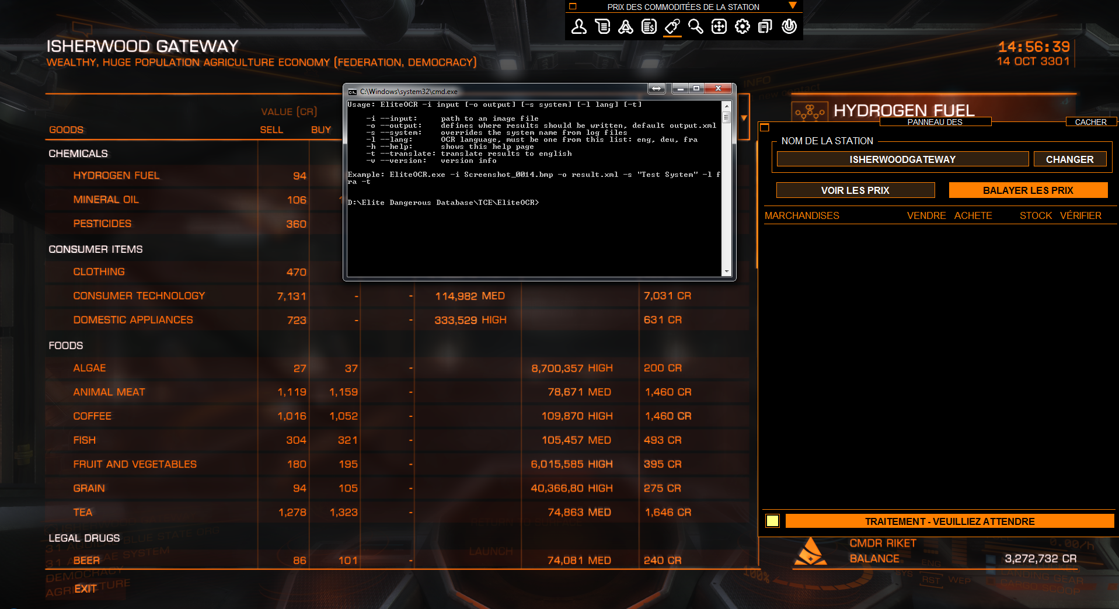Select the HYDROGEN FUEL commodity row

(x=193, y=176)
